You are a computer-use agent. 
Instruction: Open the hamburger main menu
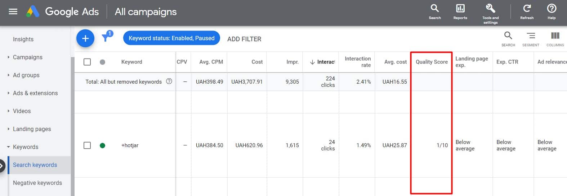click(13, 12)
